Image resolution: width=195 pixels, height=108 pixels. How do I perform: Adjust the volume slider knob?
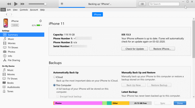[45, 4]
